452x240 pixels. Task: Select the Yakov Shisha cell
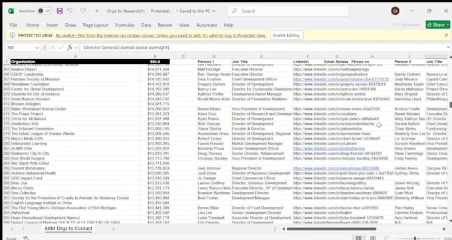tap(214, 129)
